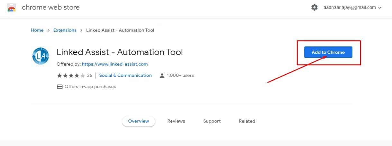
Task: Visit the linked-assist.com publisher link
Action: point(115,64)
